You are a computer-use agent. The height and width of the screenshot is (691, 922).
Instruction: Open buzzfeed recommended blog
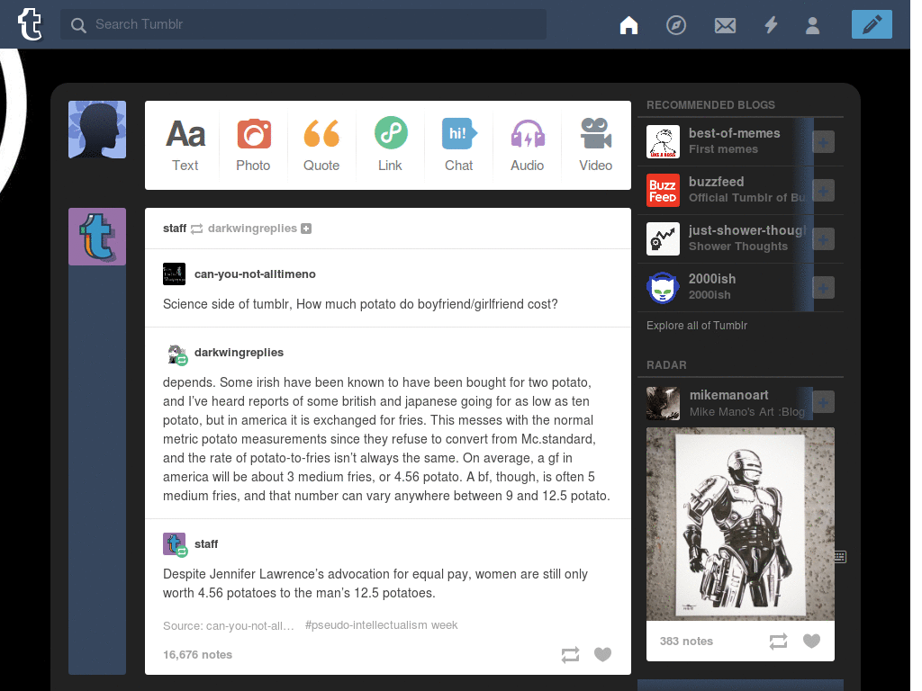[x=716, y=182]
